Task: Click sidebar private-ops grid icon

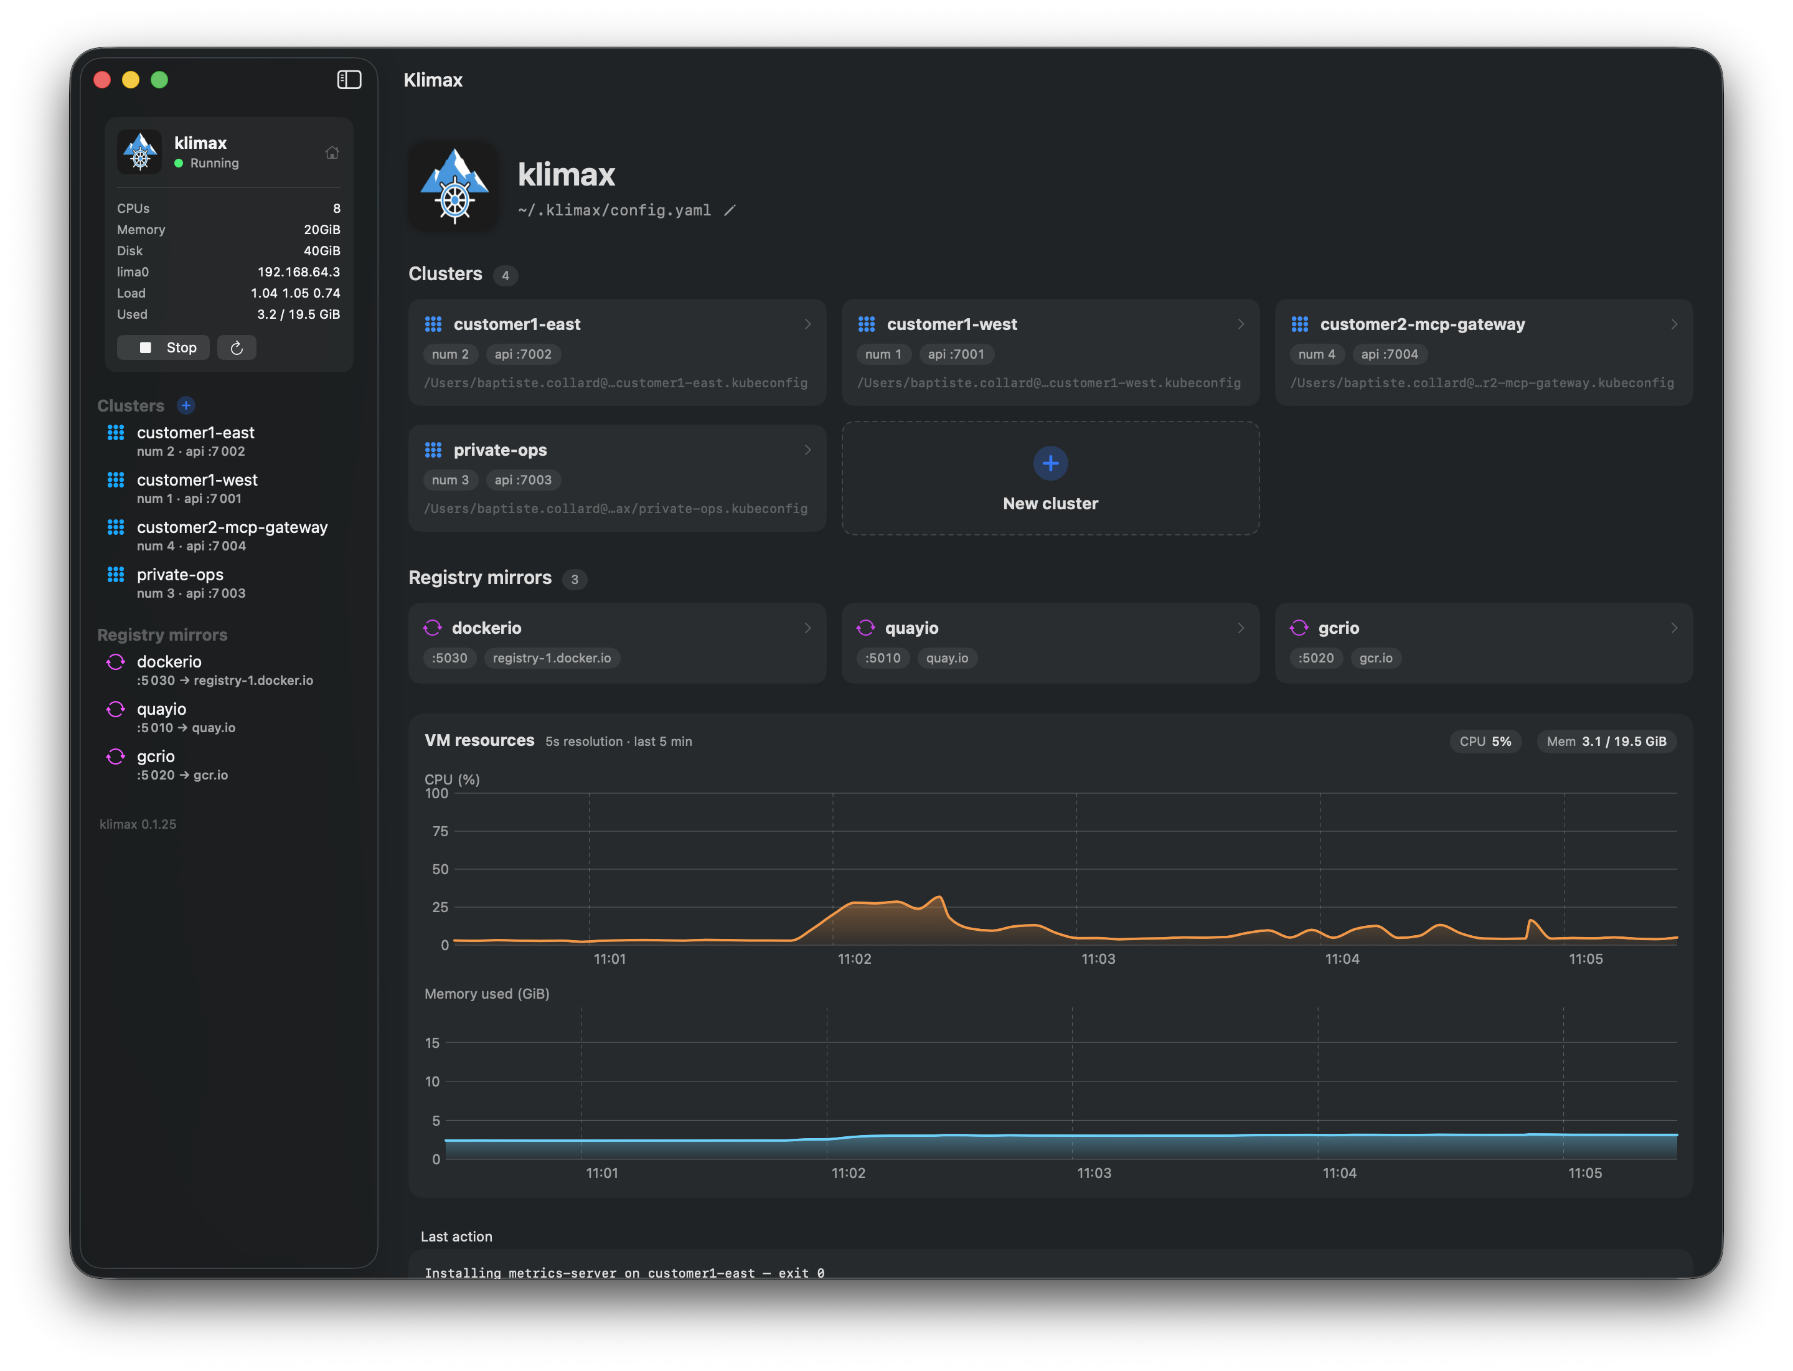Action: pos(116,575)
